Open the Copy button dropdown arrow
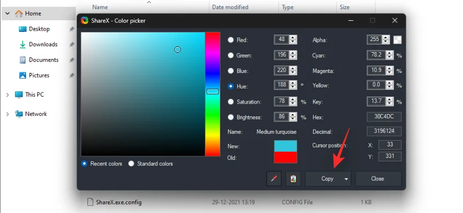 [346, 179]
